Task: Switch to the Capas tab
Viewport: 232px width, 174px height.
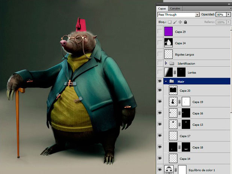Action: coord(162,9)
